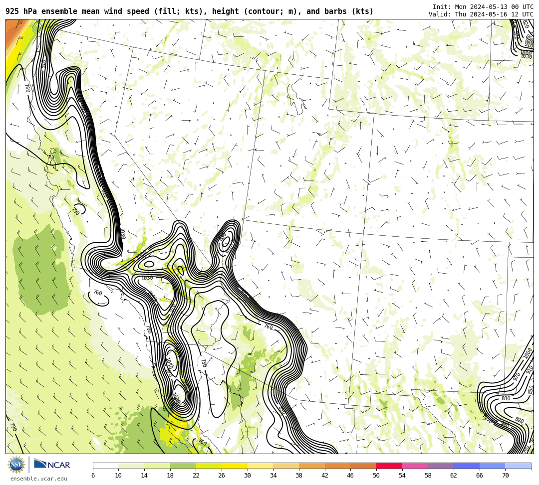
Task: Click the 730 height contour label
Action: pyautogui.click(x=204, y=363)
